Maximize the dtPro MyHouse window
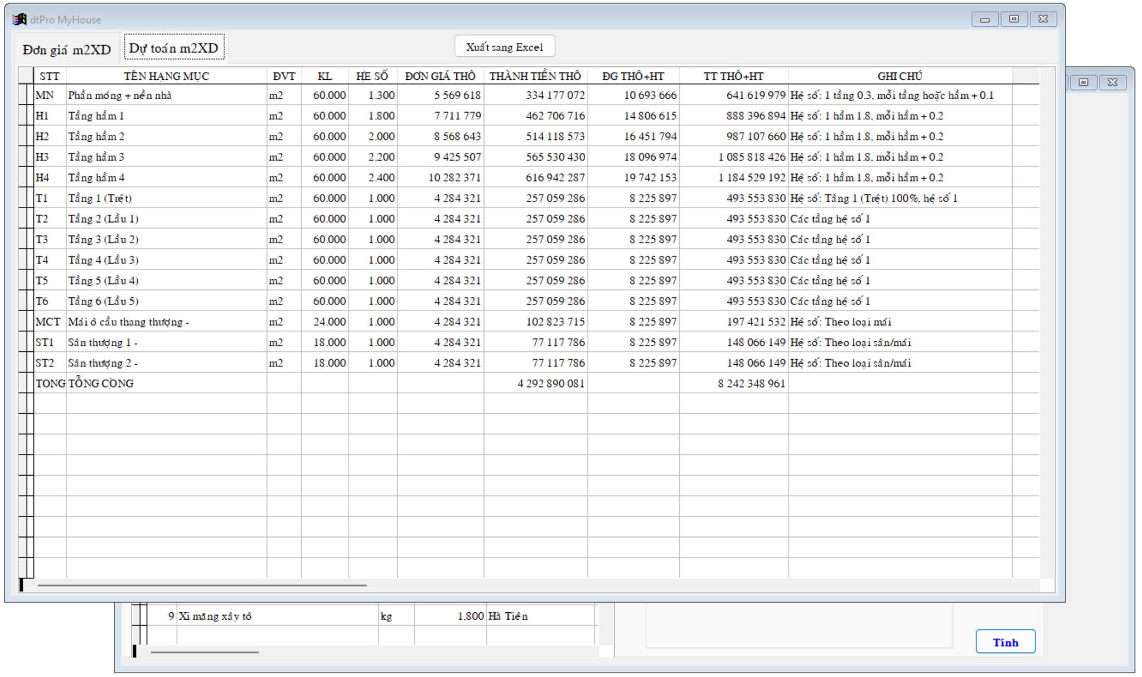The height and width of the screenshot is (677, 1142). click(1014, 20)
